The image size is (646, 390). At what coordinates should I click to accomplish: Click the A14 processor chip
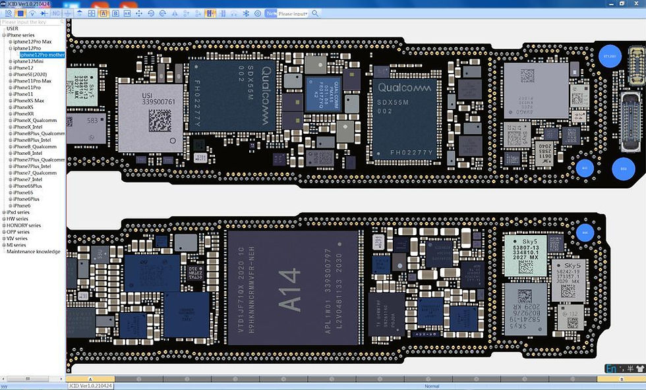click(x=293, y=288)
